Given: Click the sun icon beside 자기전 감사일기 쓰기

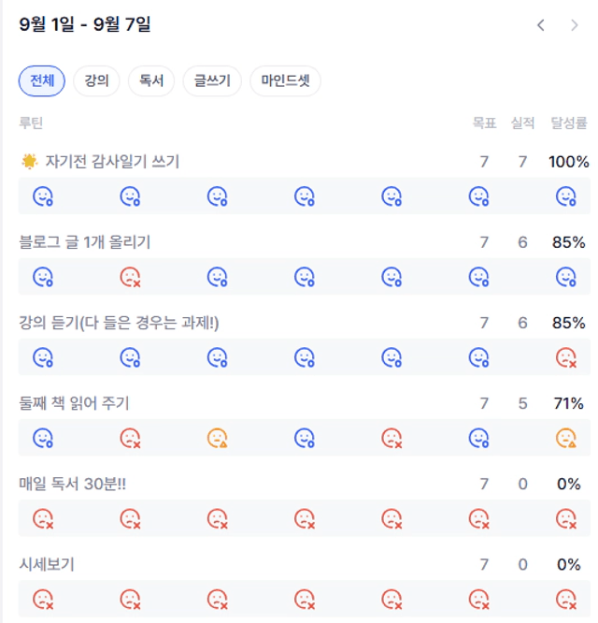Looking at the screenshot, I should pos(29,161).
